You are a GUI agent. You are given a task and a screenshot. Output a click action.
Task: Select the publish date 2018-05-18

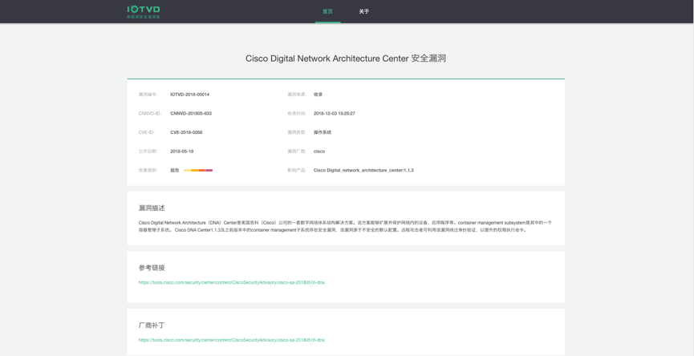tap(182, 152)
